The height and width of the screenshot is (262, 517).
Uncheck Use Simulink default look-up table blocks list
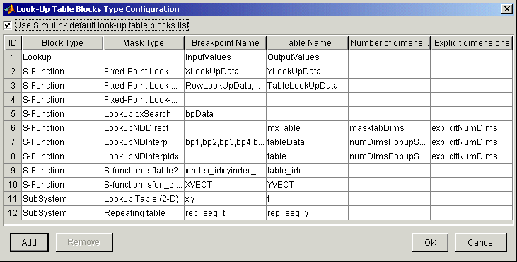[x=8, y=25]
